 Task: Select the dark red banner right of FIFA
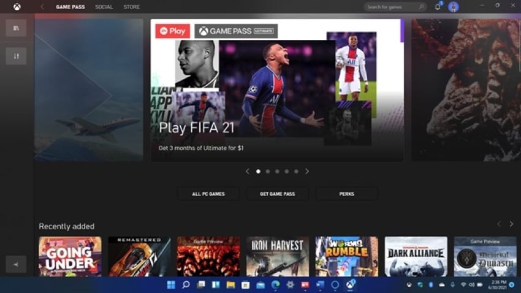click(x=466, y=89)
